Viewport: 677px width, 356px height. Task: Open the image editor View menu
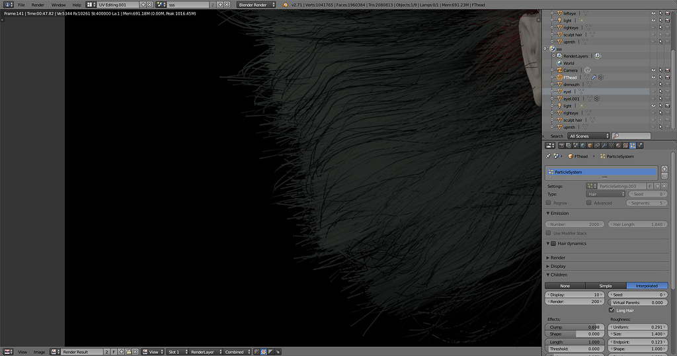[x=22, y=351]
